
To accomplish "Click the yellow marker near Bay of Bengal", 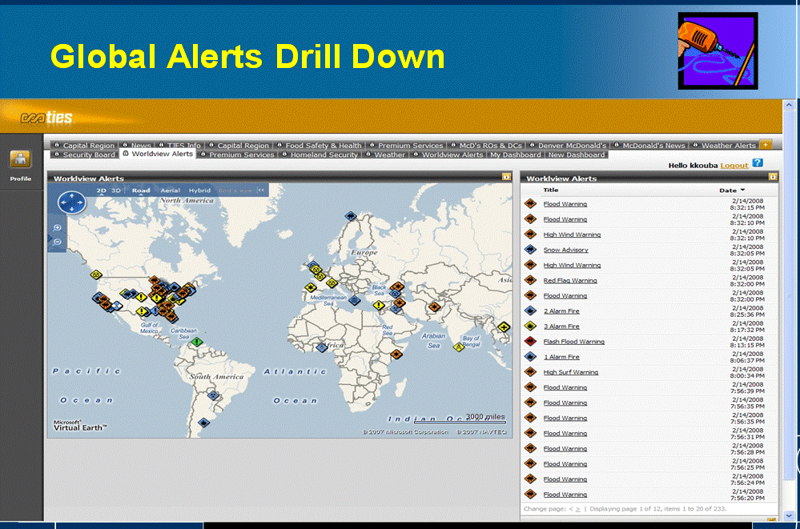I will pyautogui.click(x=459, y=347).
